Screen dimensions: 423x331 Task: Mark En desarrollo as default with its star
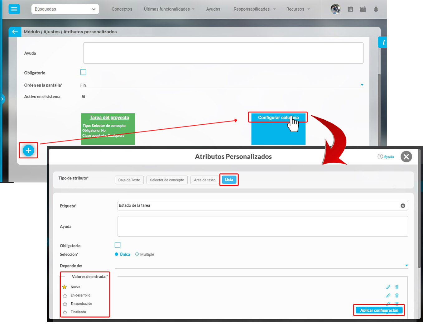[x=65, y=295]
